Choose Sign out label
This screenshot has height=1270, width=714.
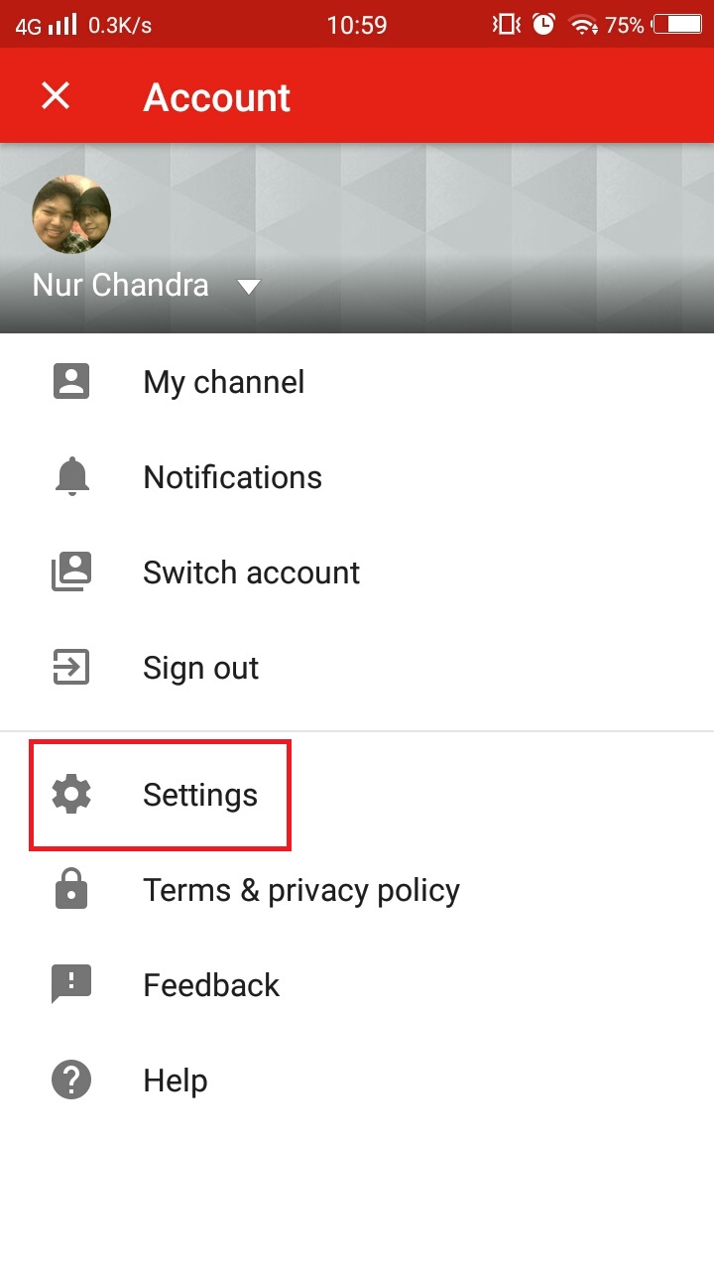coord(201,668)
